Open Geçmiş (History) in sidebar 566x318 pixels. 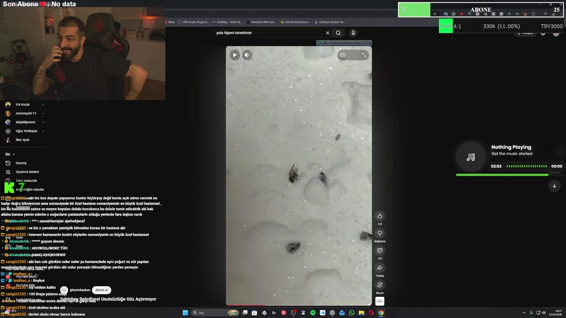pos(21,163)
